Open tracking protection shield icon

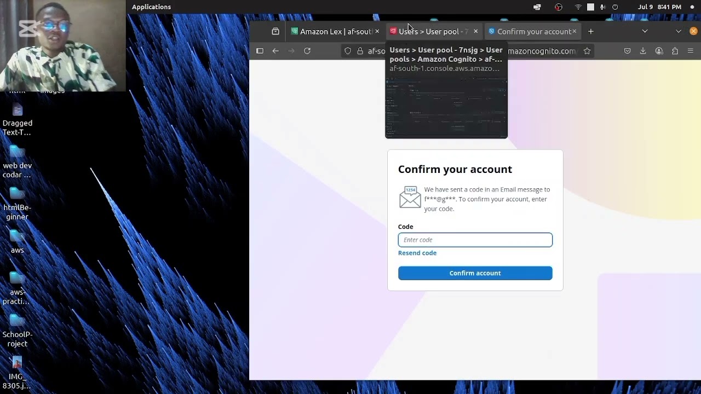pyautogui.click(x=348, y=51)
